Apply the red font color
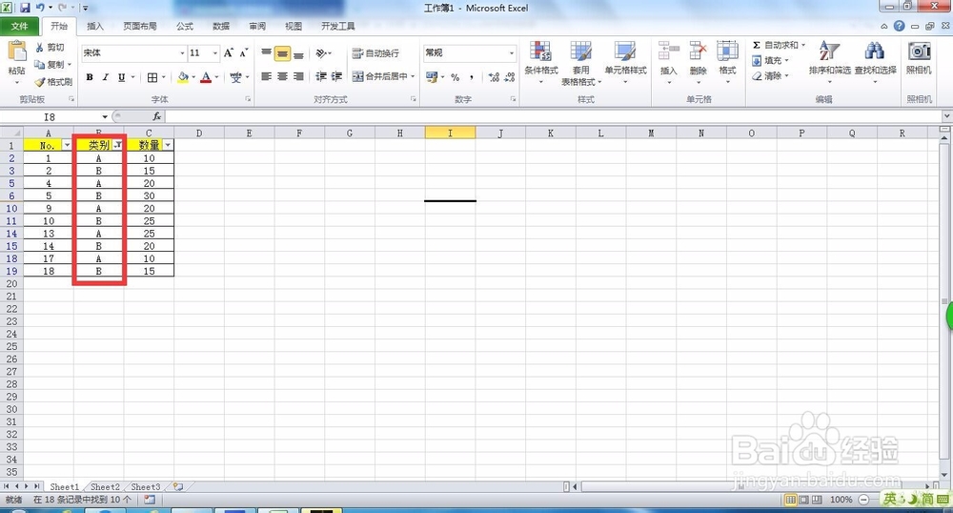This screenshot has width=953, height=513. click(206, 77)
